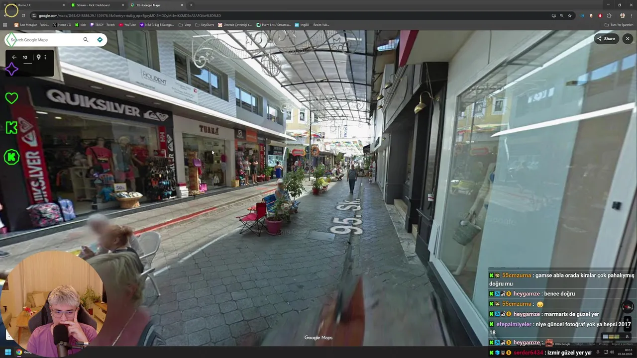Click the site info icon beside the URL
Screen dimensions: 637x358
tap(34, 15)
